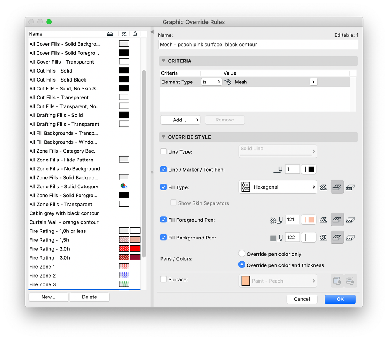Screen dimensions: 388x340
Task: Toggle cover fill for Fill Background Pen
Action: [337, 238]
